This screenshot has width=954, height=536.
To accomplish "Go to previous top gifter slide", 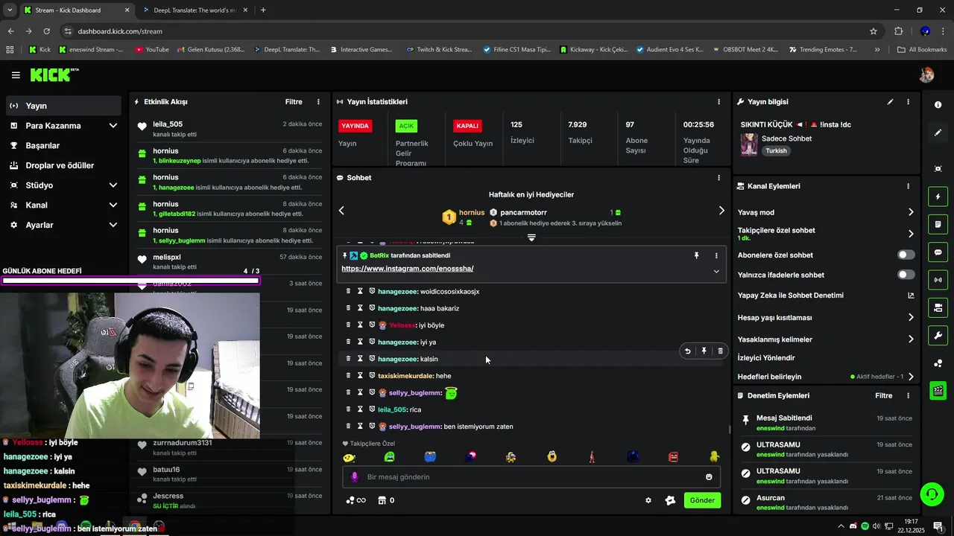I will (341, 211).
